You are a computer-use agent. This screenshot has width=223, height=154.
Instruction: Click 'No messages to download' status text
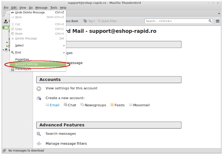(26, 151)
